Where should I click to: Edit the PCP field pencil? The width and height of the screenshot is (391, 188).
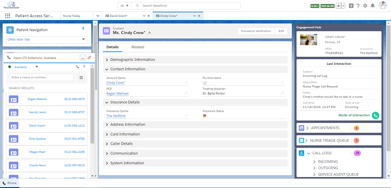pyautogui.click(x=186, y=93)
